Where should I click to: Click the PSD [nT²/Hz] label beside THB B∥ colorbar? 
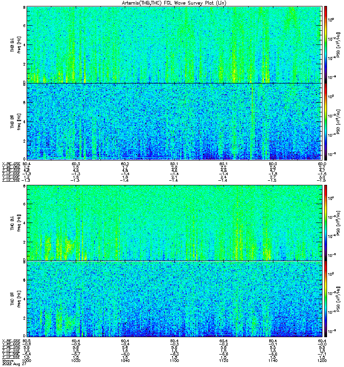point(338,122)
